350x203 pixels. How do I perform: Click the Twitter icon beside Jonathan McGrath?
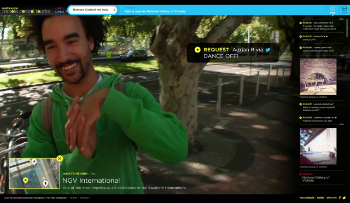336,118
